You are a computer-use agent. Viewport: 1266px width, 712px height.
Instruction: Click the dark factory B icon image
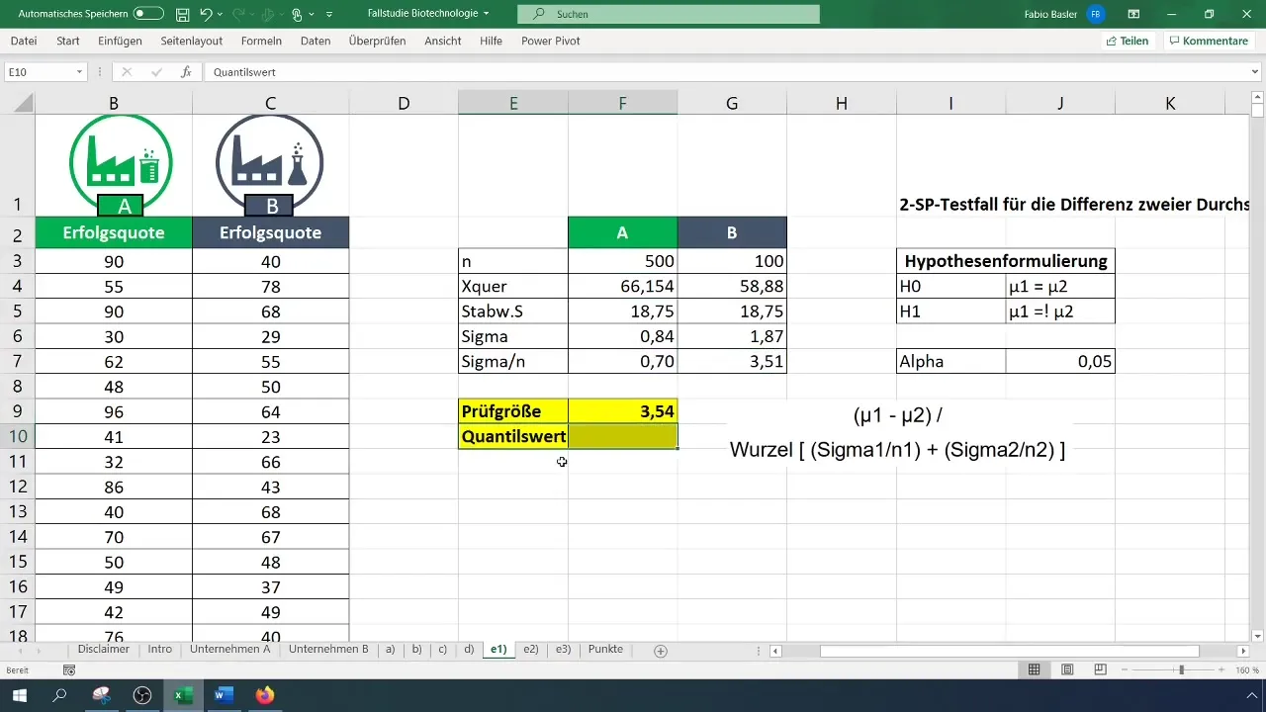[270, 164]
